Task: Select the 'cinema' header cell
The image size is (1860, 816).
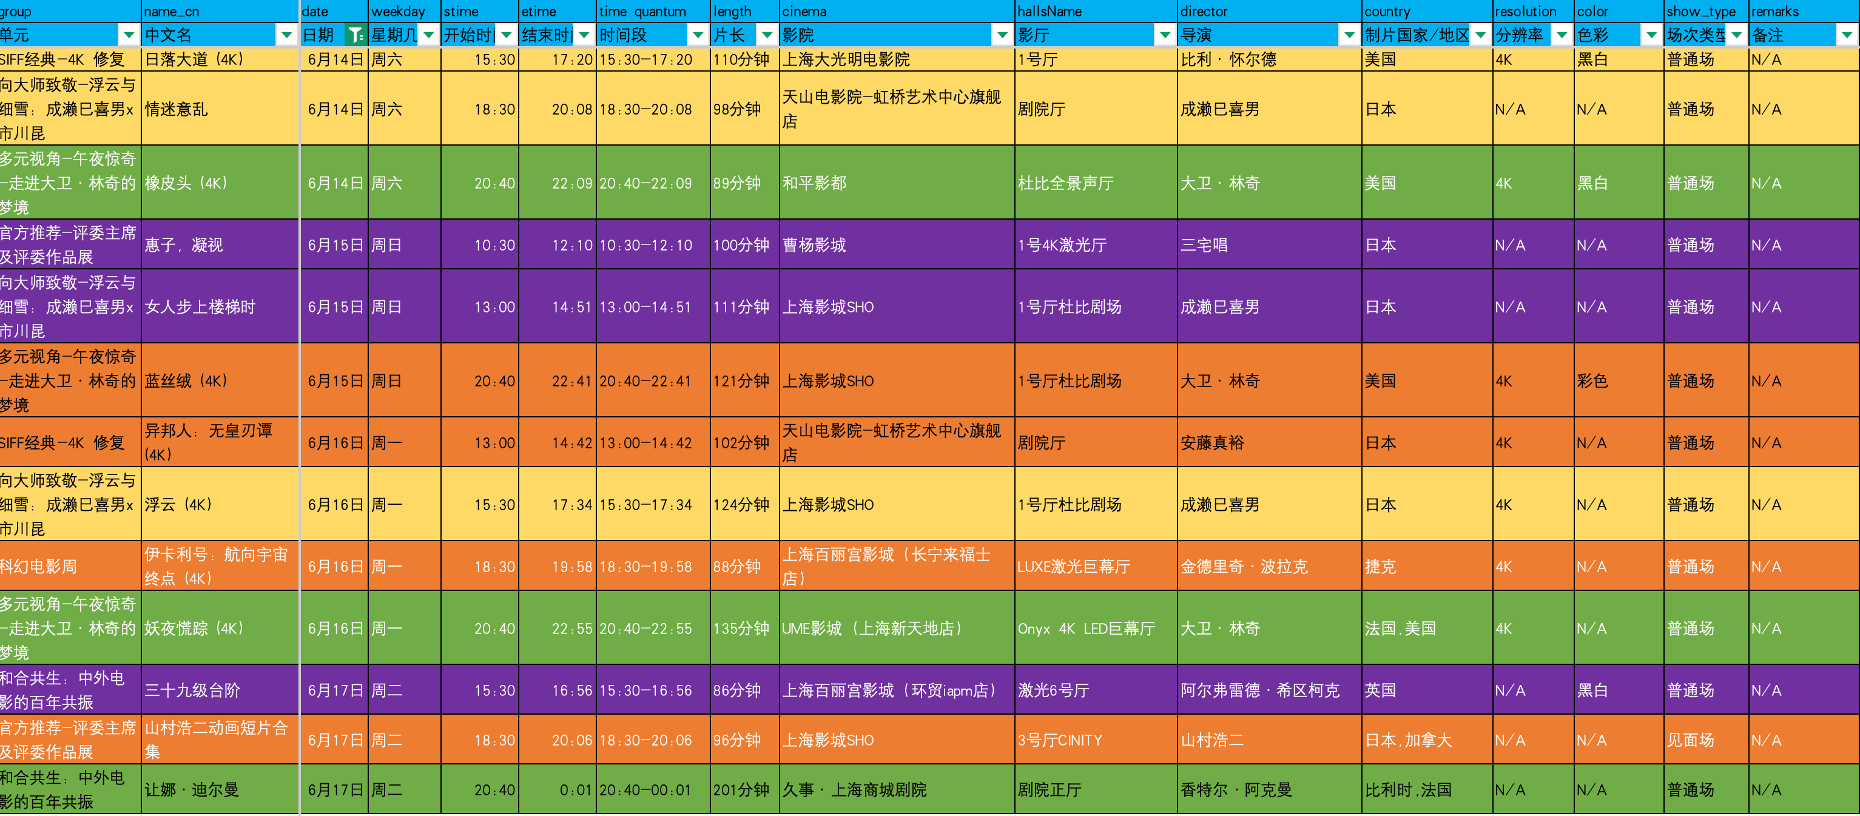Action: [897, 12]
